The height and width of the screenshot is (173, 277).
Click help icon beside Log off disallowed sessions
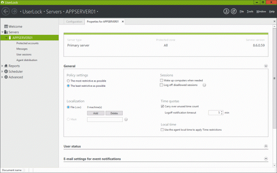point(204,85)
